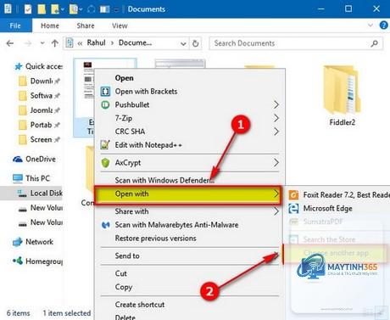This screenshot has width=390, height=320.
Task: Expand the 7-Zip submenu arrow
Action: pos(276,118)
